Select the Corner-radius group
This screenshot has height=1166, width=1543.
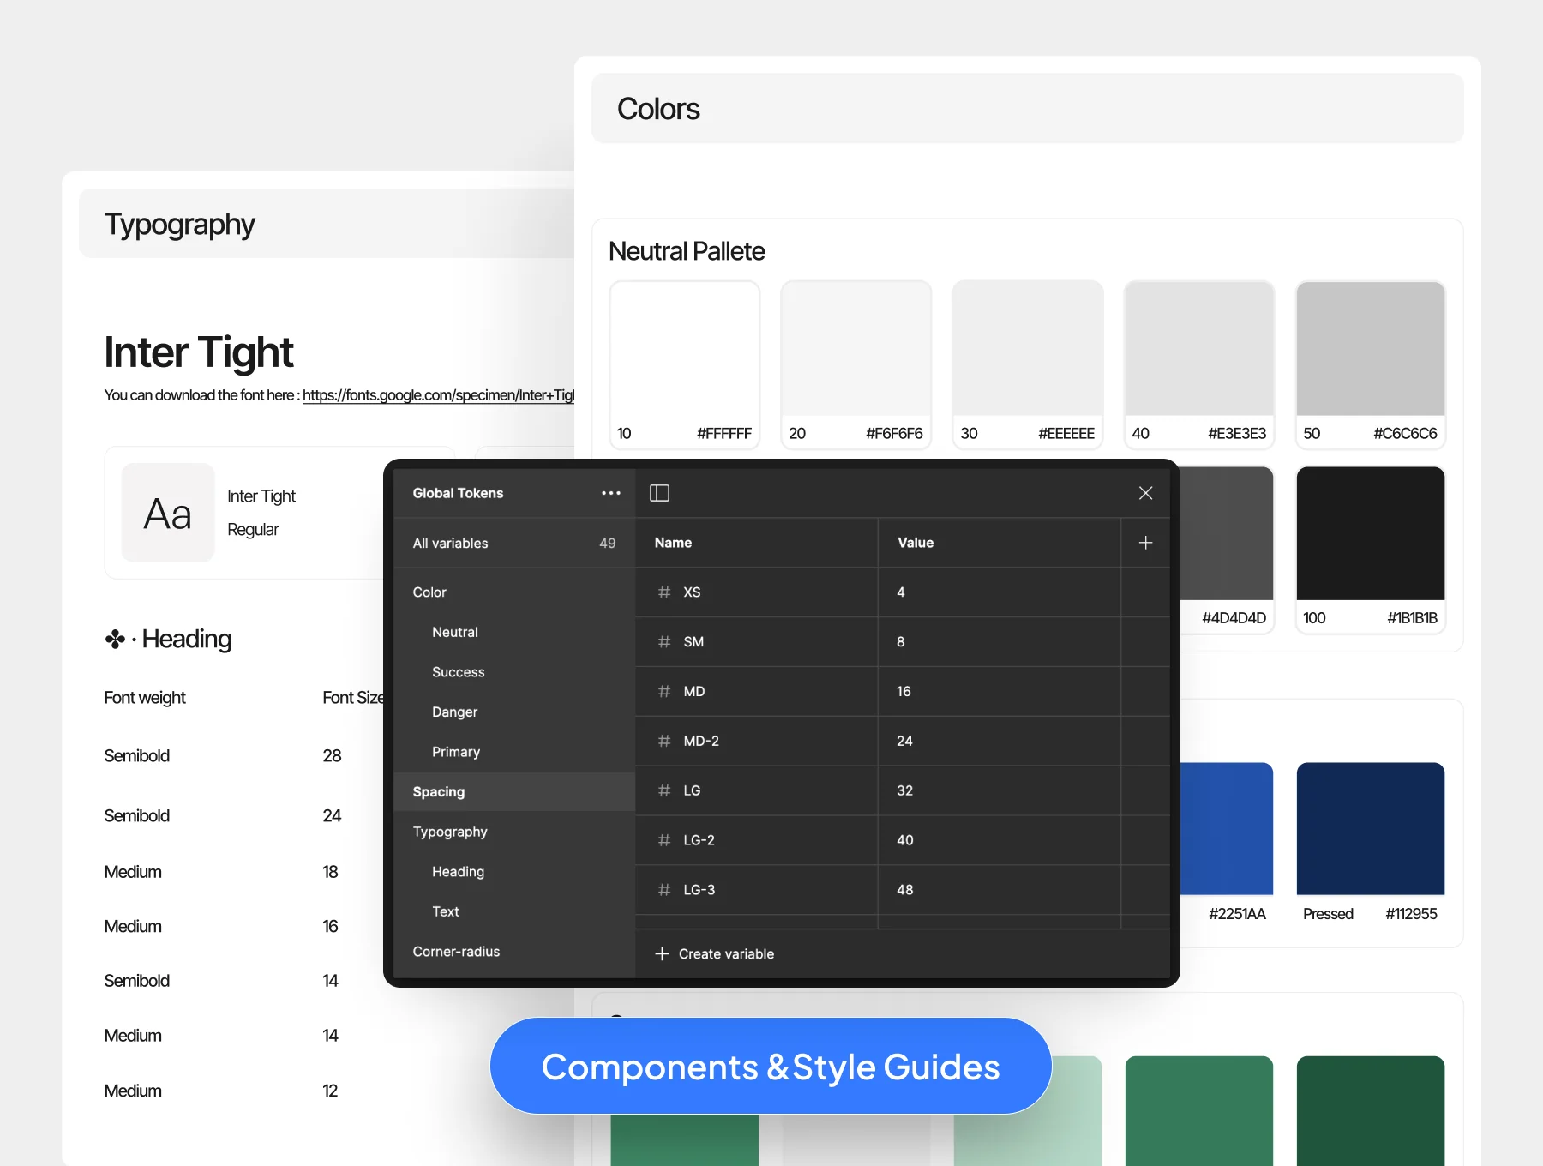click(x=514, y=952)
